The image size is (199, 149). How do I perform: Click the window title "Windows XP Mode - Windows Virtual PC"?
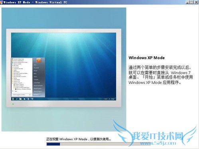click(x=35, y=2)
